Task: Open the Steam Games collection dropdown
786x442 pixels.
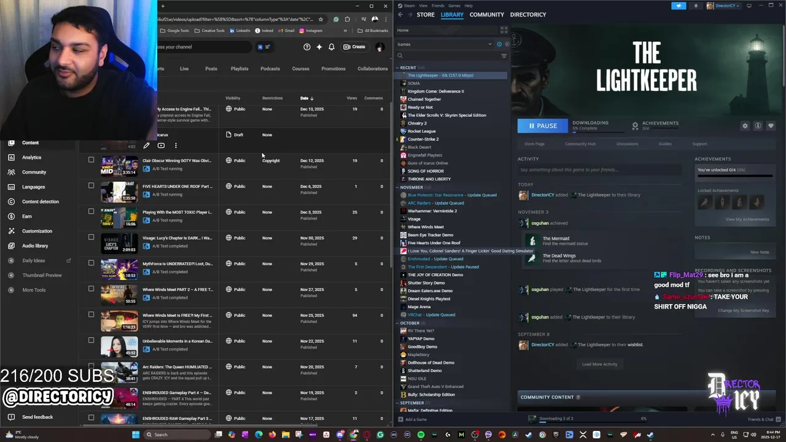Action: pos(445,44)
